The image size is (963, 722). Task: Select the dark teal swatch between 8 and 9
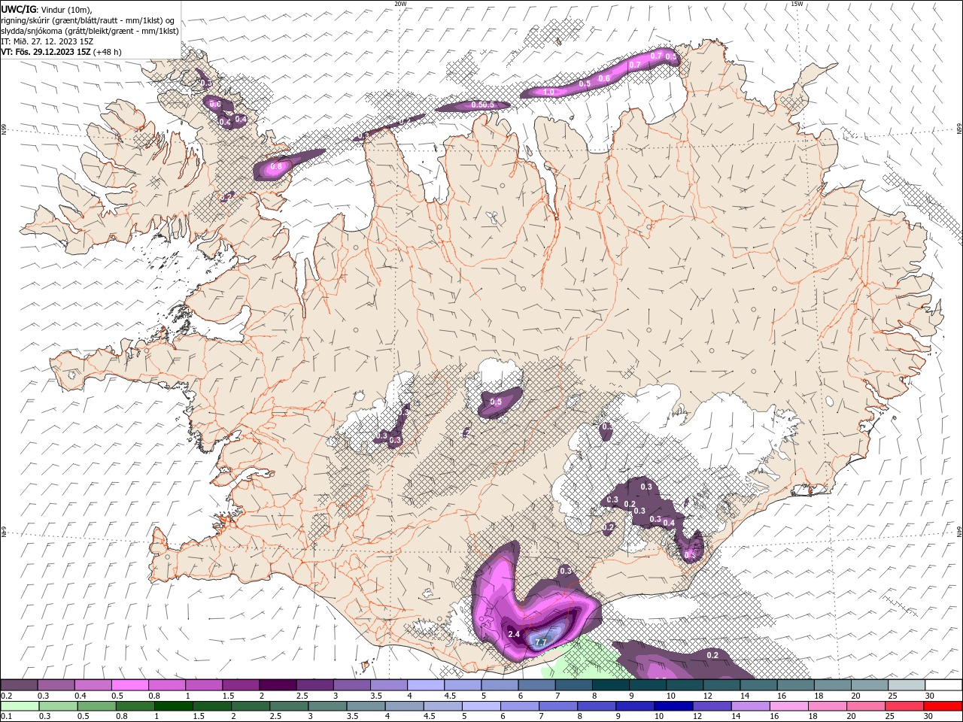click(610, 685)
